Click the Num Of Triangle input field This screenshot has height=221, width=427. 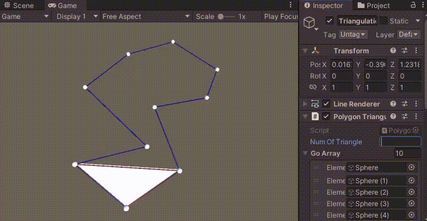click(x=400, y=141)
